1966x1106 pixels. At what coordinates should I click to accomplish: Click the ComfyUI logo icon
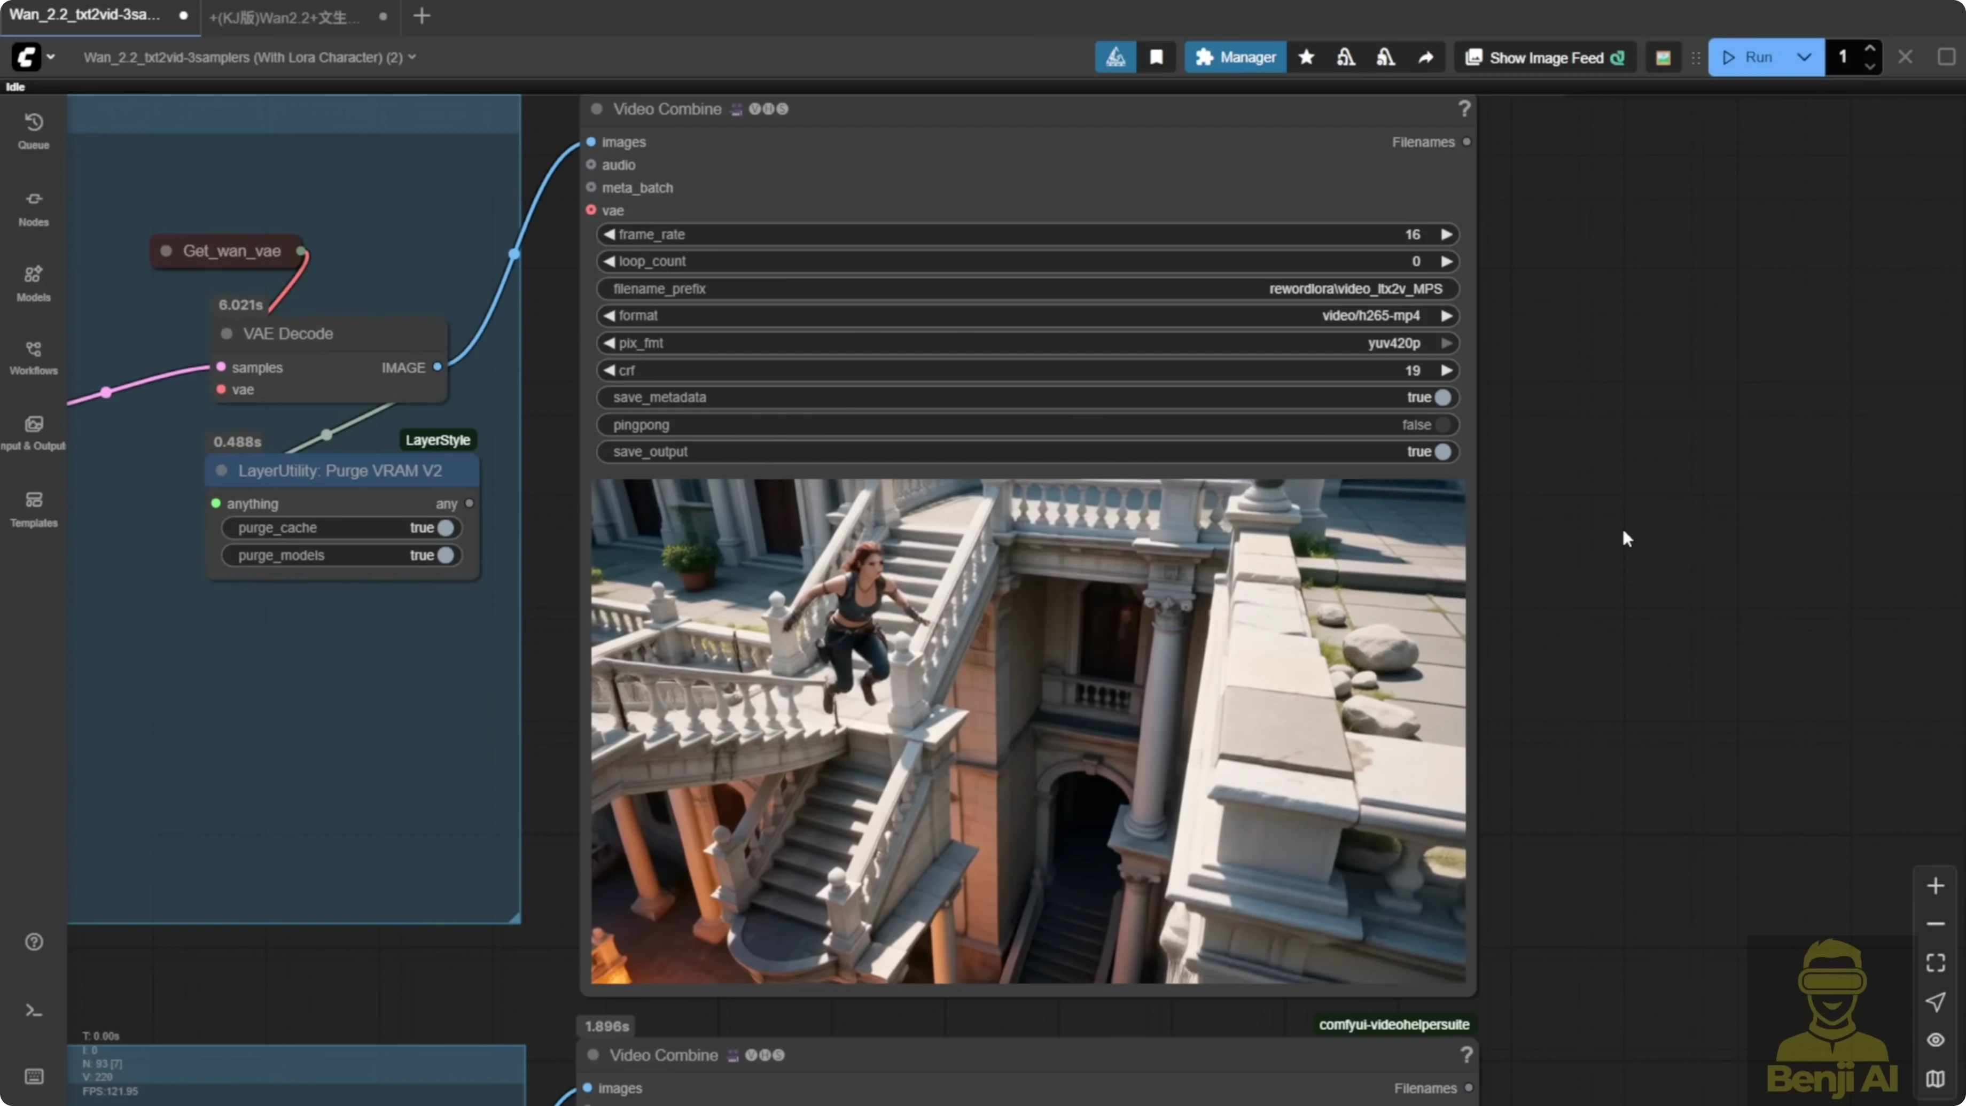(25, 57)
